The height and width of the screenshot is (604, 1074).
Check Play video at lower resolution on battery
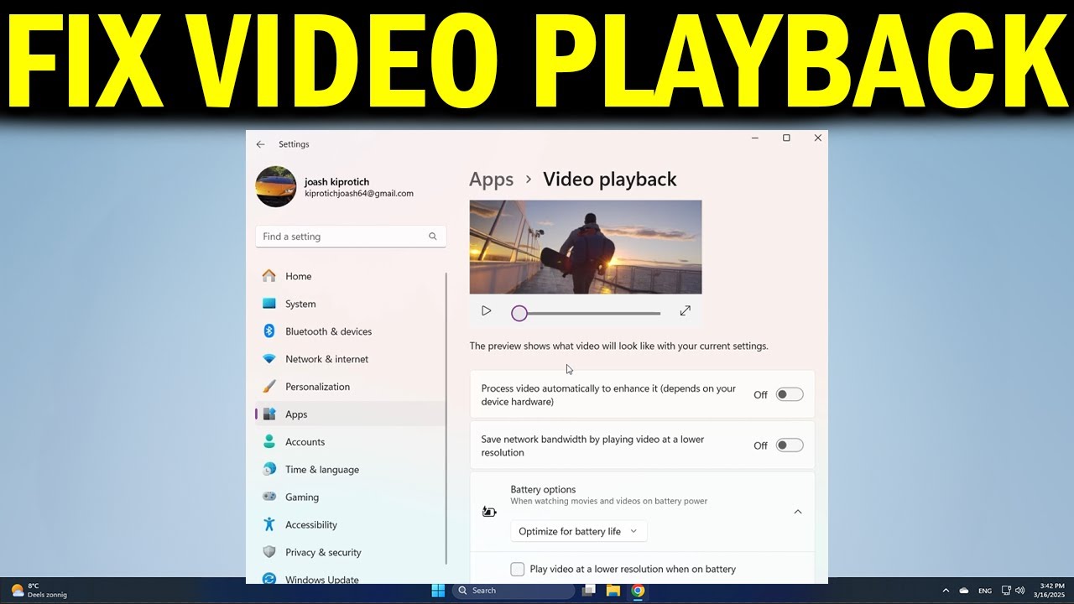click(x=518, y=569)
